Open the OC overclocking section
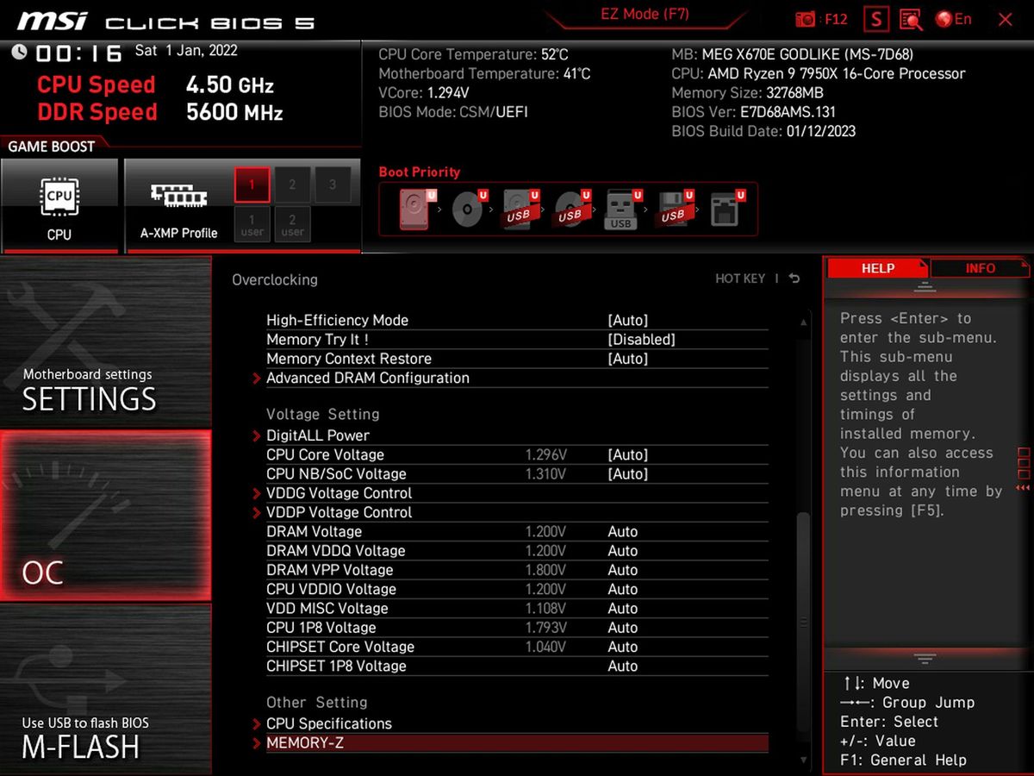Screen dimensions: 1034x776 click(105, 516)
